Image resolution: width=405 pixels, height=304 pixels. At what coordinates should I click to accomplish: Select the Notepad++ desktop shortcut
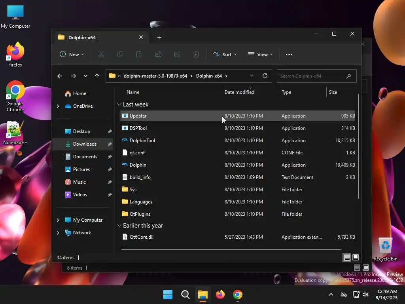15,133
